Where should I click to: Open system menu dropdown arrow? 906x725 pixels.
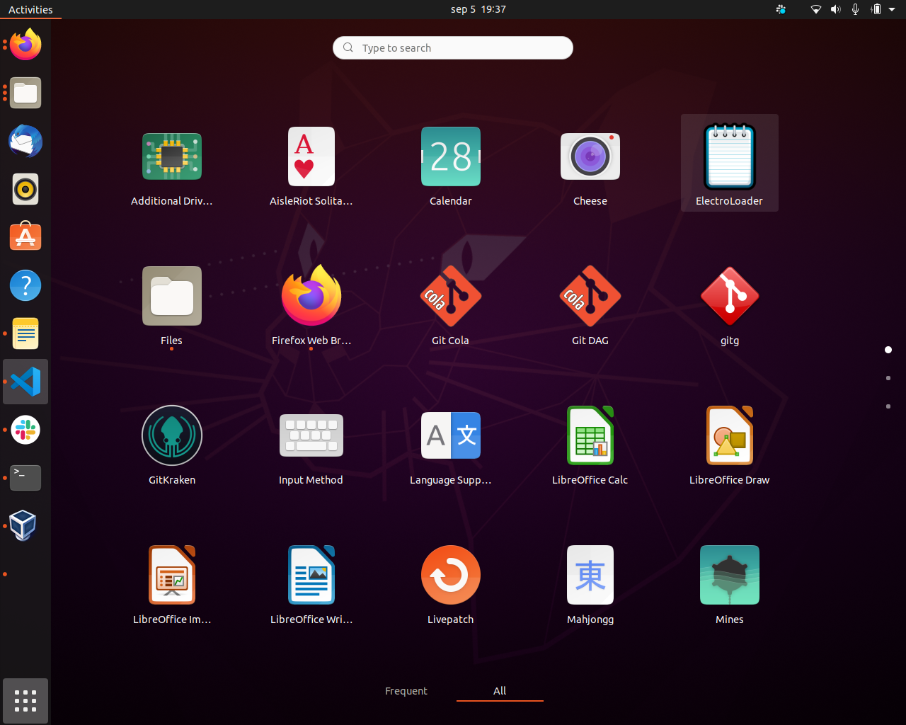tap(892, 9)
